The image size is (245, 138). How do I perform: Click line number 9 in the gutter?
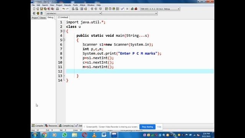[61, 58]
